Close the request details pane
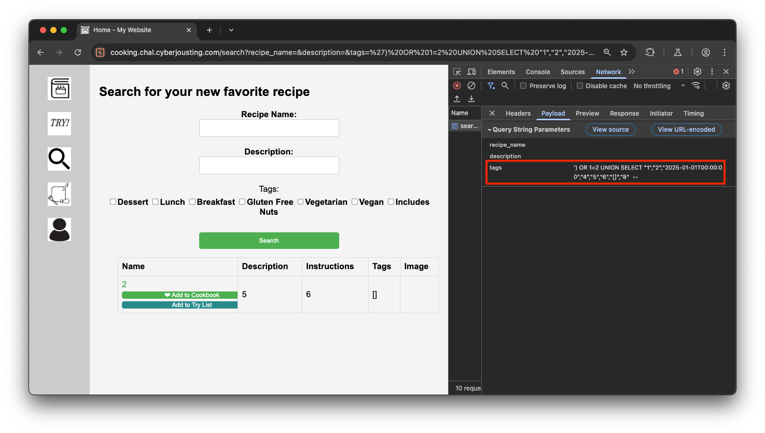765x433 pixels. tap(492, 113)
